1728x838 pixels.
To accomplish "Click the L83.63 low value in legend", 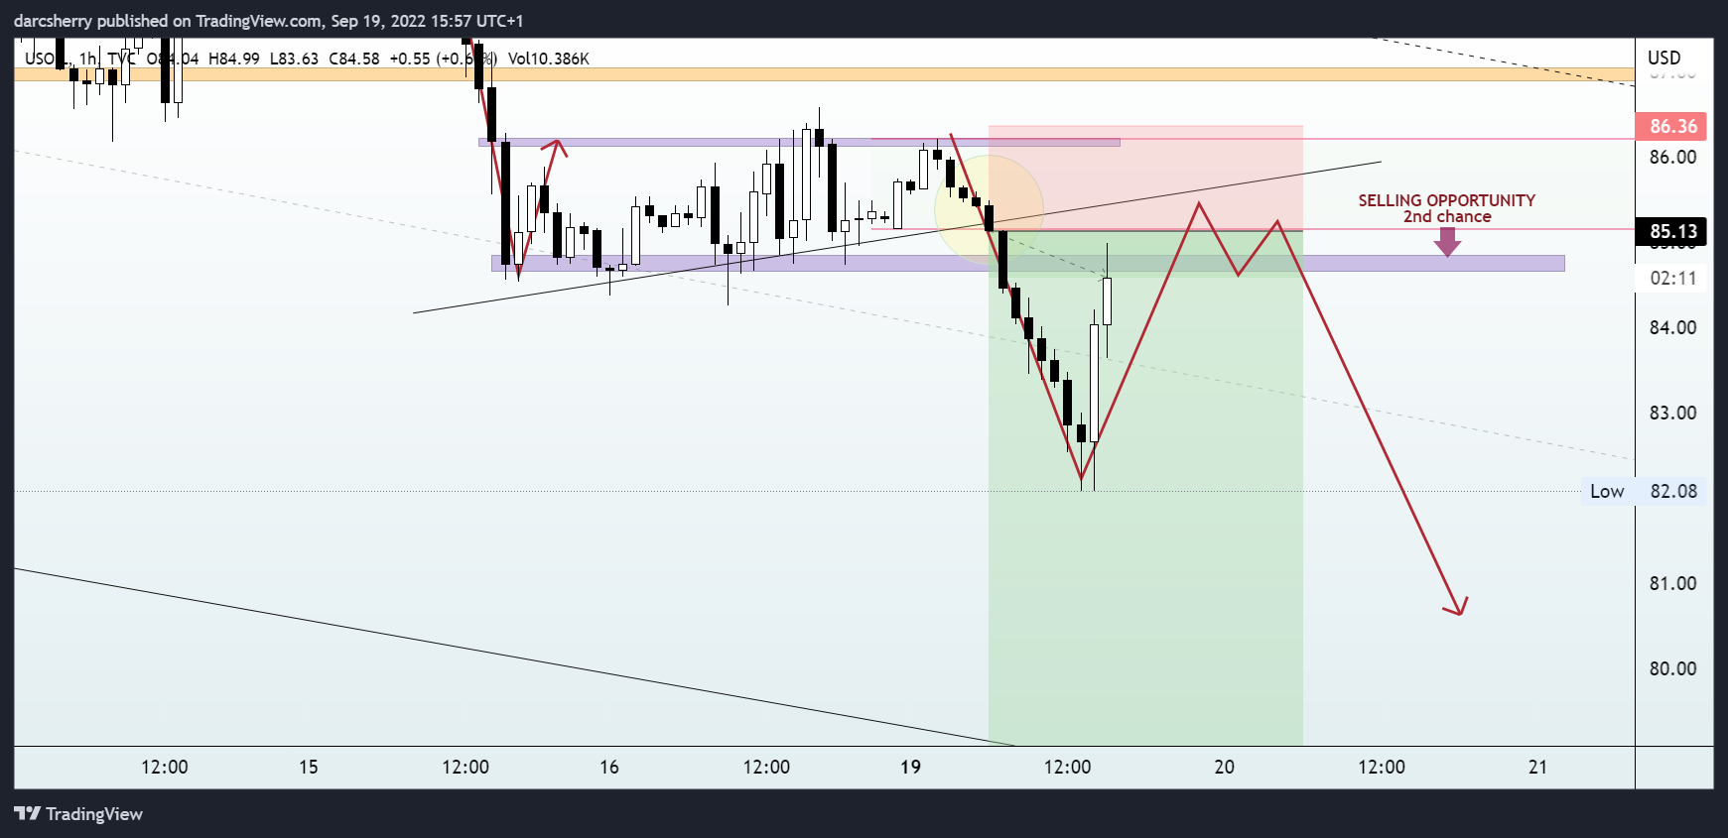I will click(x=294, y=59).
